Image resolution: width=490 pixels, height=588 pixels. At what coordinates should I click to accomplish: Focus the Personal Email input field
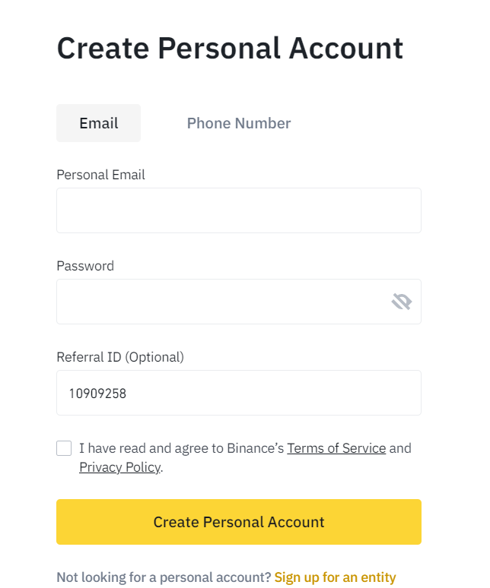click(239, 210)
